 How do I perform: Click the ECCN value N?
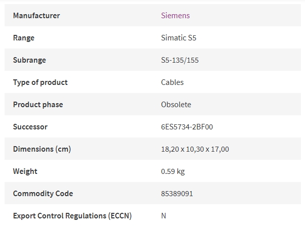[163, 216]
